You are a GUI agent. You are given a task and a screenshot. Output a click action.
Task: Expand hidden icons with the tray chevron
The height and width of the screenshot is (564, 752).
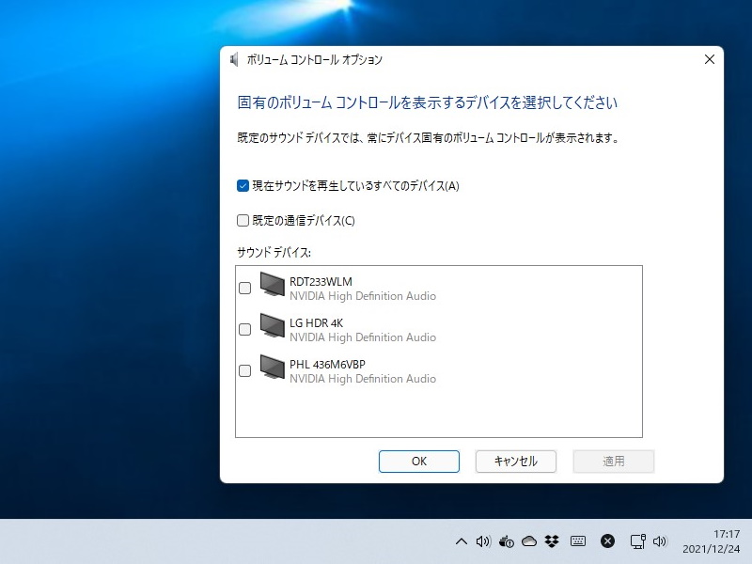click(x=462, y=541)
